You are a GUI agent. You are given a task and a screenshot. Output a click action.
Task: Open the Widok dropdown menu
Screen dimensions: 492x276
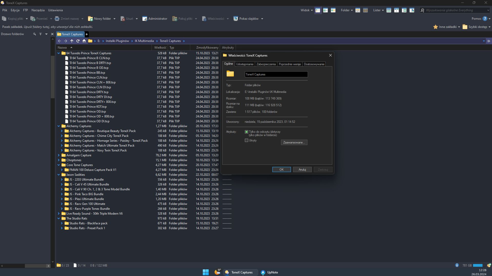[x=307, y=10]
